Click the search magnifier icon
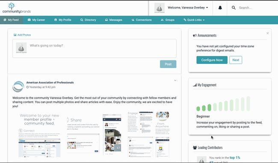This screenshot has width=278, height=163. tap(234, 8)
